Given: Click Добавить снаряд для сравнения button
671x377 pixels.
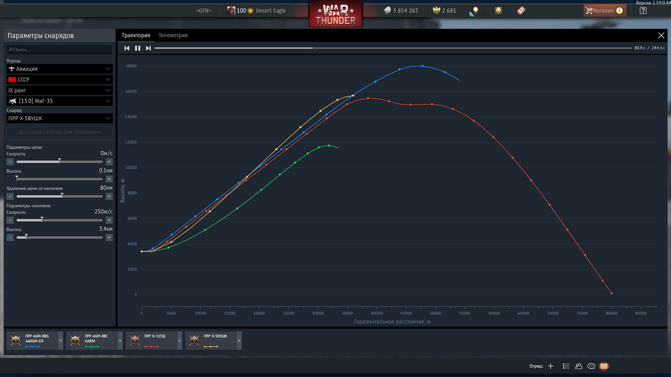Looking at the screenshot, I should tap(60, 131).
